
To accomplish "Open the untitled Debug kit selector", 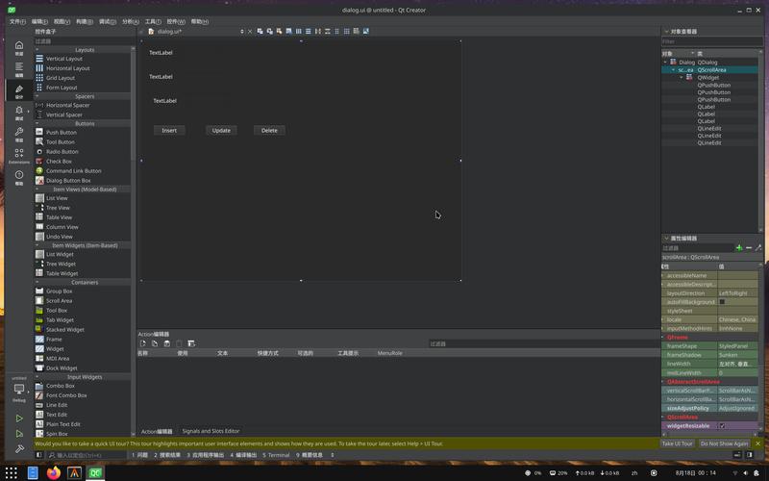I will point(19,391).
